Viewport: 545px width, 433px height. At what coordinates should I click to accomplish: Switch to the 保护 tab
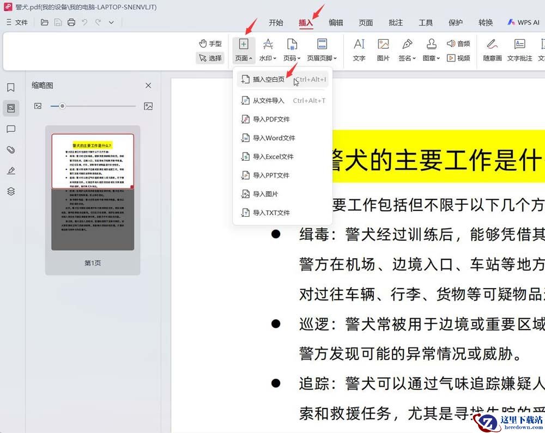click(x=455, y=22)
